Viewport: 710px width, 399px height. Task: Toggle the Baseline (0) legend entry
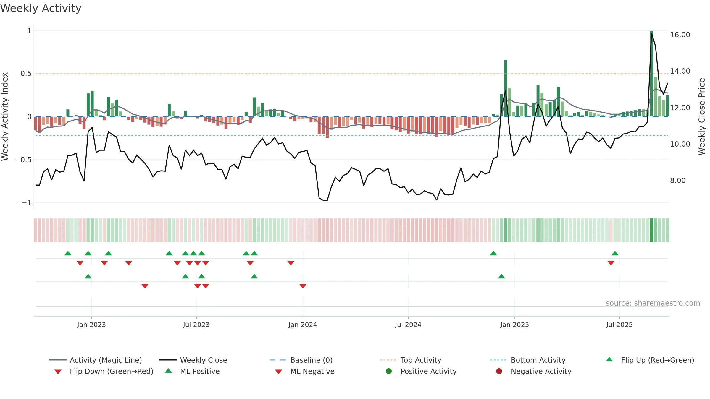(x=301, y=360)
